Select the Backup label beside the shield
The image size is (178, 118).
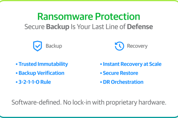(54, 46)
